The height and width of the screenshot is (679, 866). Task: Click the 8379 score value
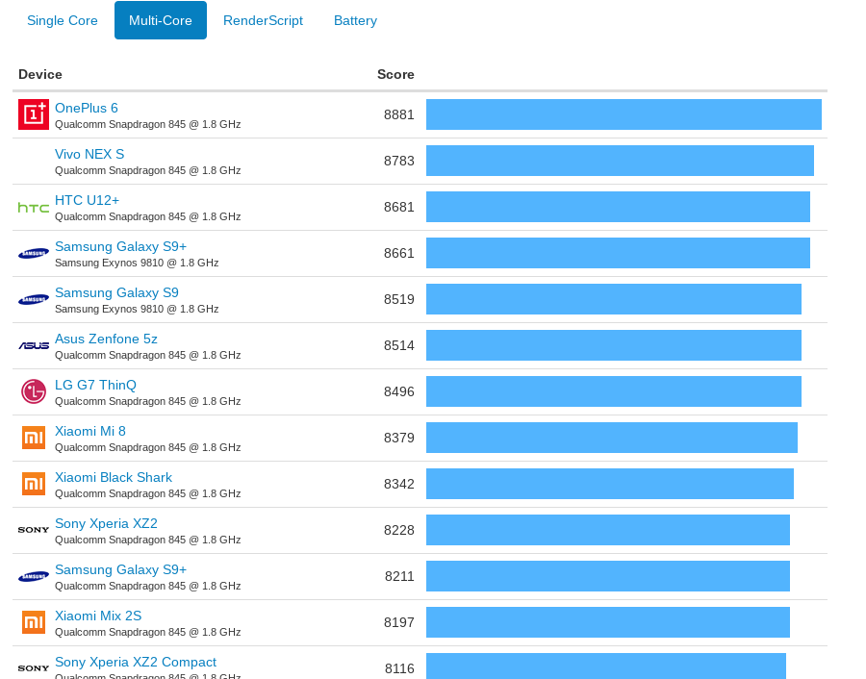(398, 439)
